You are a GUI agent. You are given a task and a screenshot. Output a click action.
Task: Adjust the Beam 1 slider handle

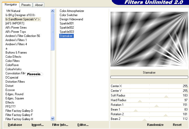pyautogui.click(x=136, y=111)
